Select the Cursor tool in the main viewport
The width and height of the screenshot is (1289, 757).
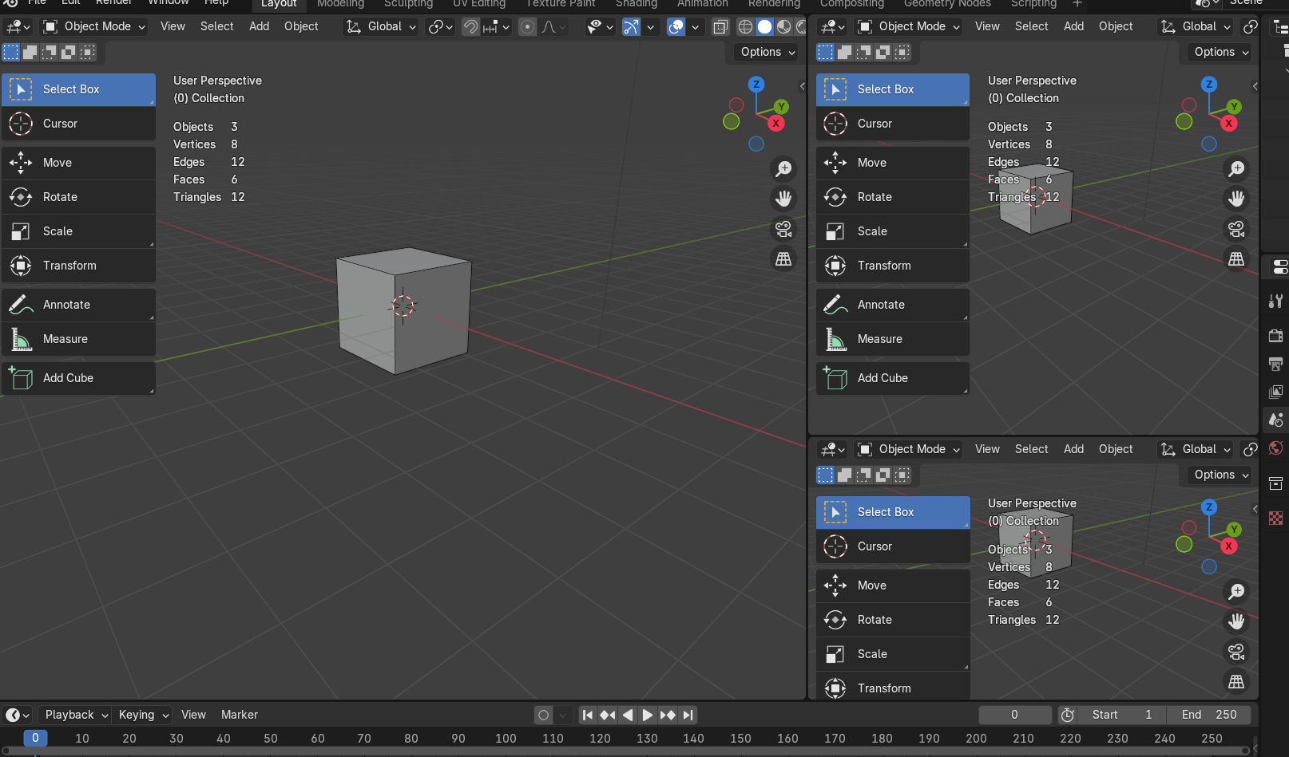click(78, 124)
